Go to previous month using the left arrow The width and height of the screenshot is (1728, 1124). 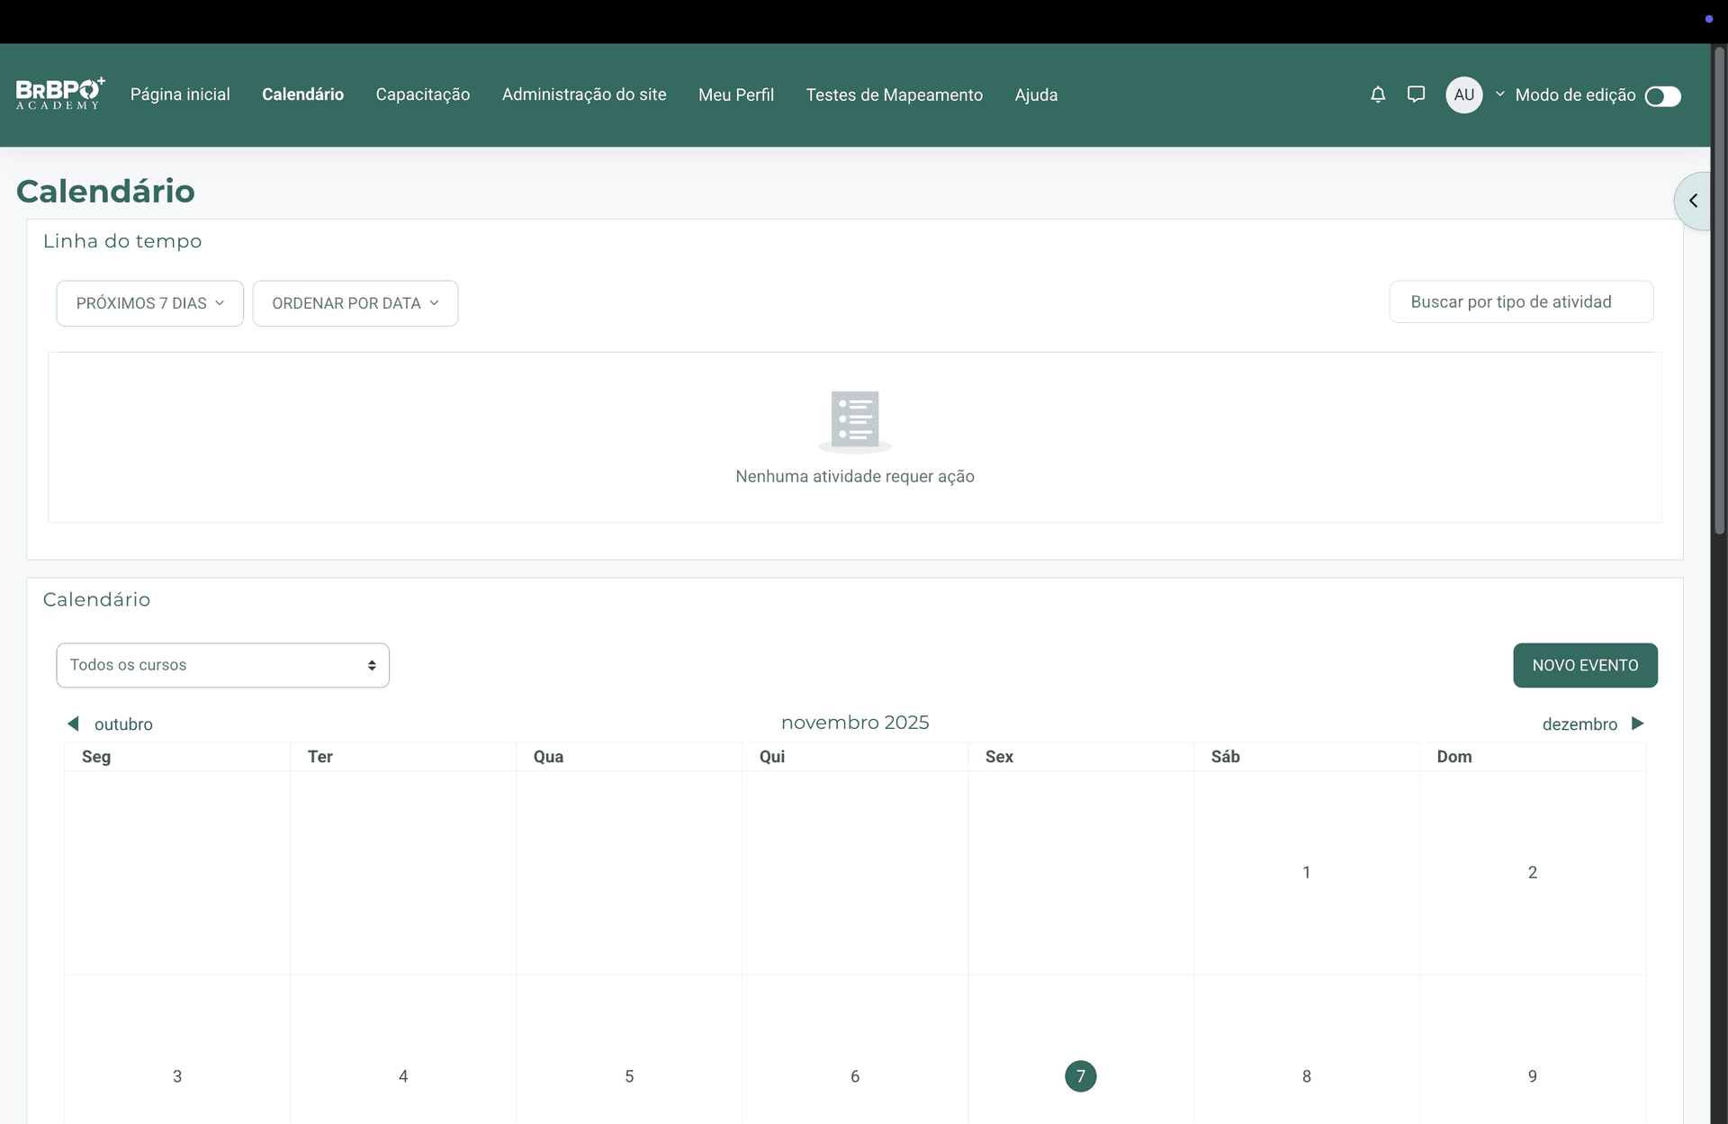[73, 724]
